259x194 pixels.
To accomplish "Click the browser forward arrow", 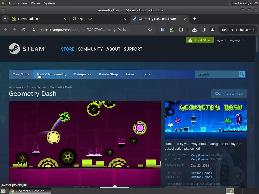I will click(x=15, y=30).
